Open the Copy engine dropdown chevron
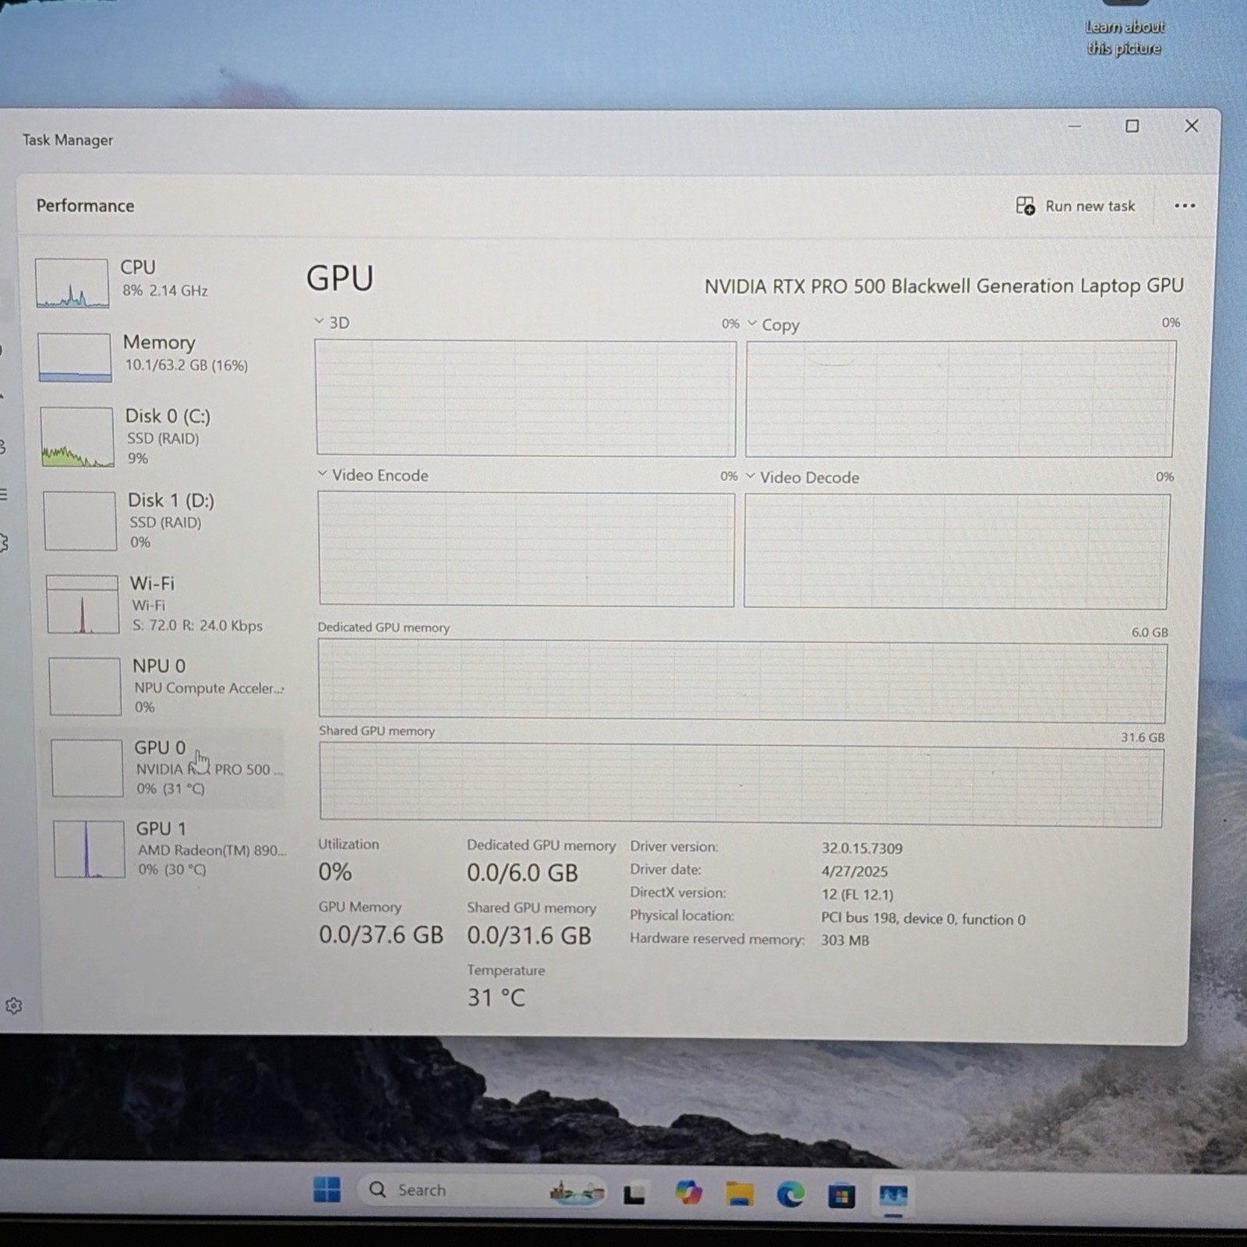 (752, 323)
